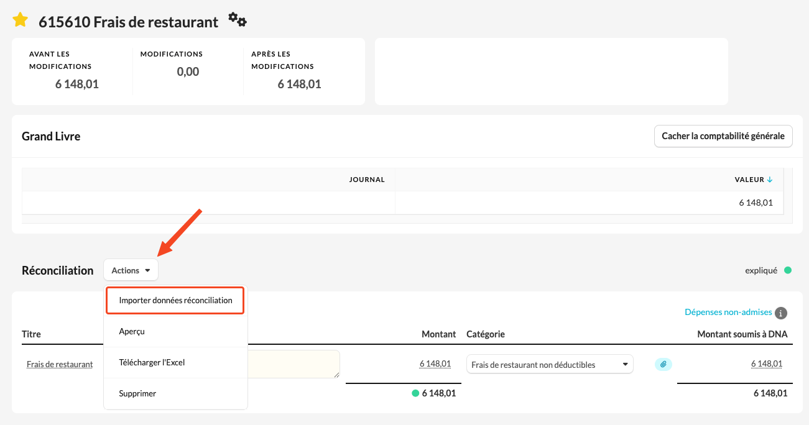Select Télécharger l'Excel option
This screenshot has height=425, width=809.
point(152,362)
